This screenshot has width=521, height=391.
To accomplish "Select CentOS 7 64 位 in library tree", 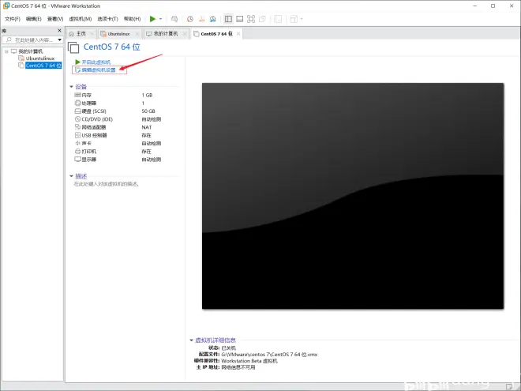I will point(43,66).
